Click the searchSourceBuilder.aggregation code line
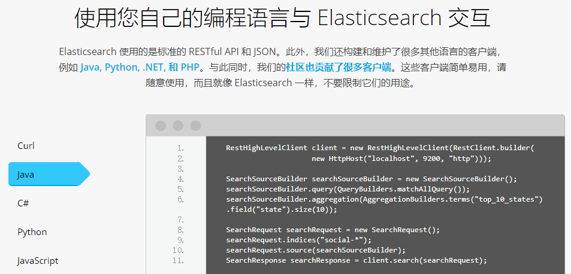This screenshot has width=571, height=274. pos(384,199)
